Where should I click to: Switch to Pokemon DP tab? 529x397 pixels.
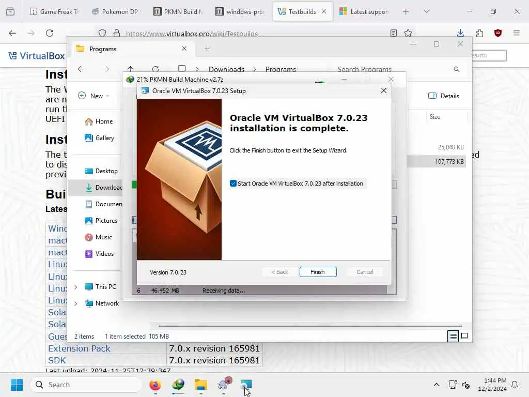[115, 11]
